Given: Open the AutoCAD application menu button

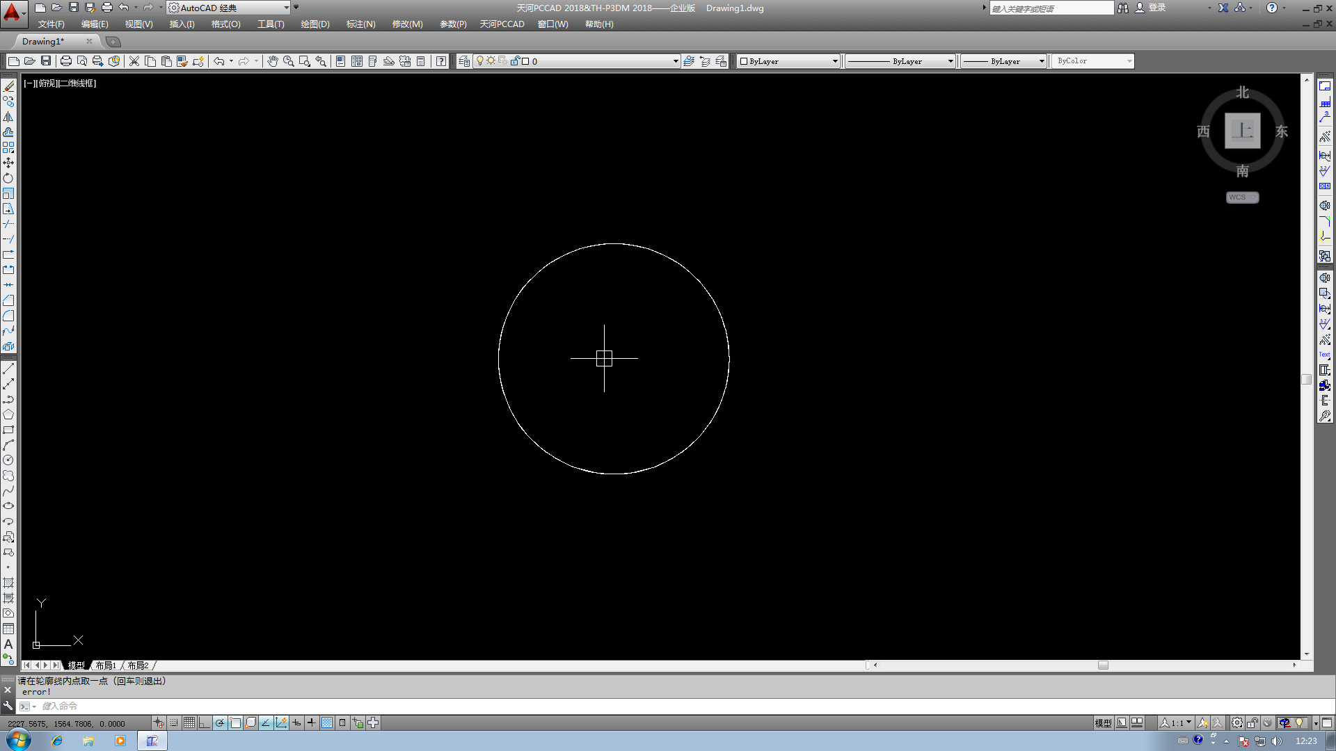Looking at the screenshot, I should point(13,13).
